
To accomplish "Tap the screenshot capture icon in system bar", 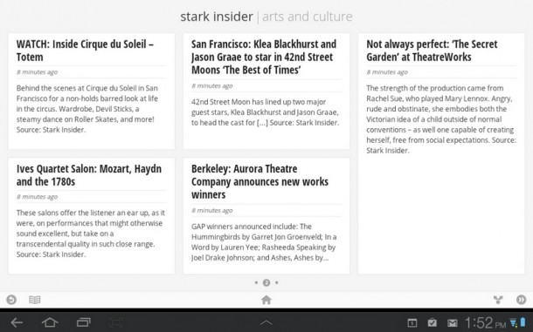I will click(116, 322).
